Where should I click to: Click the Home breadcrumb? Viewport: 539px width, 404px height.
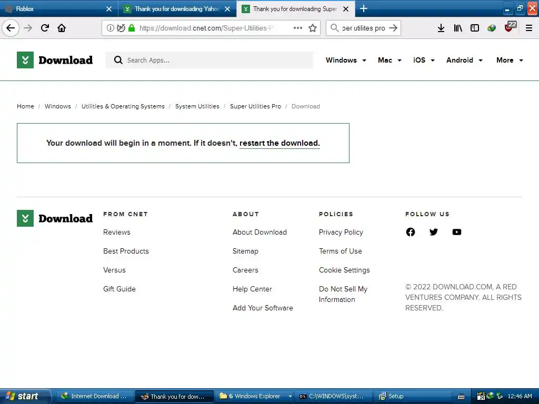[x=25, y=106]
